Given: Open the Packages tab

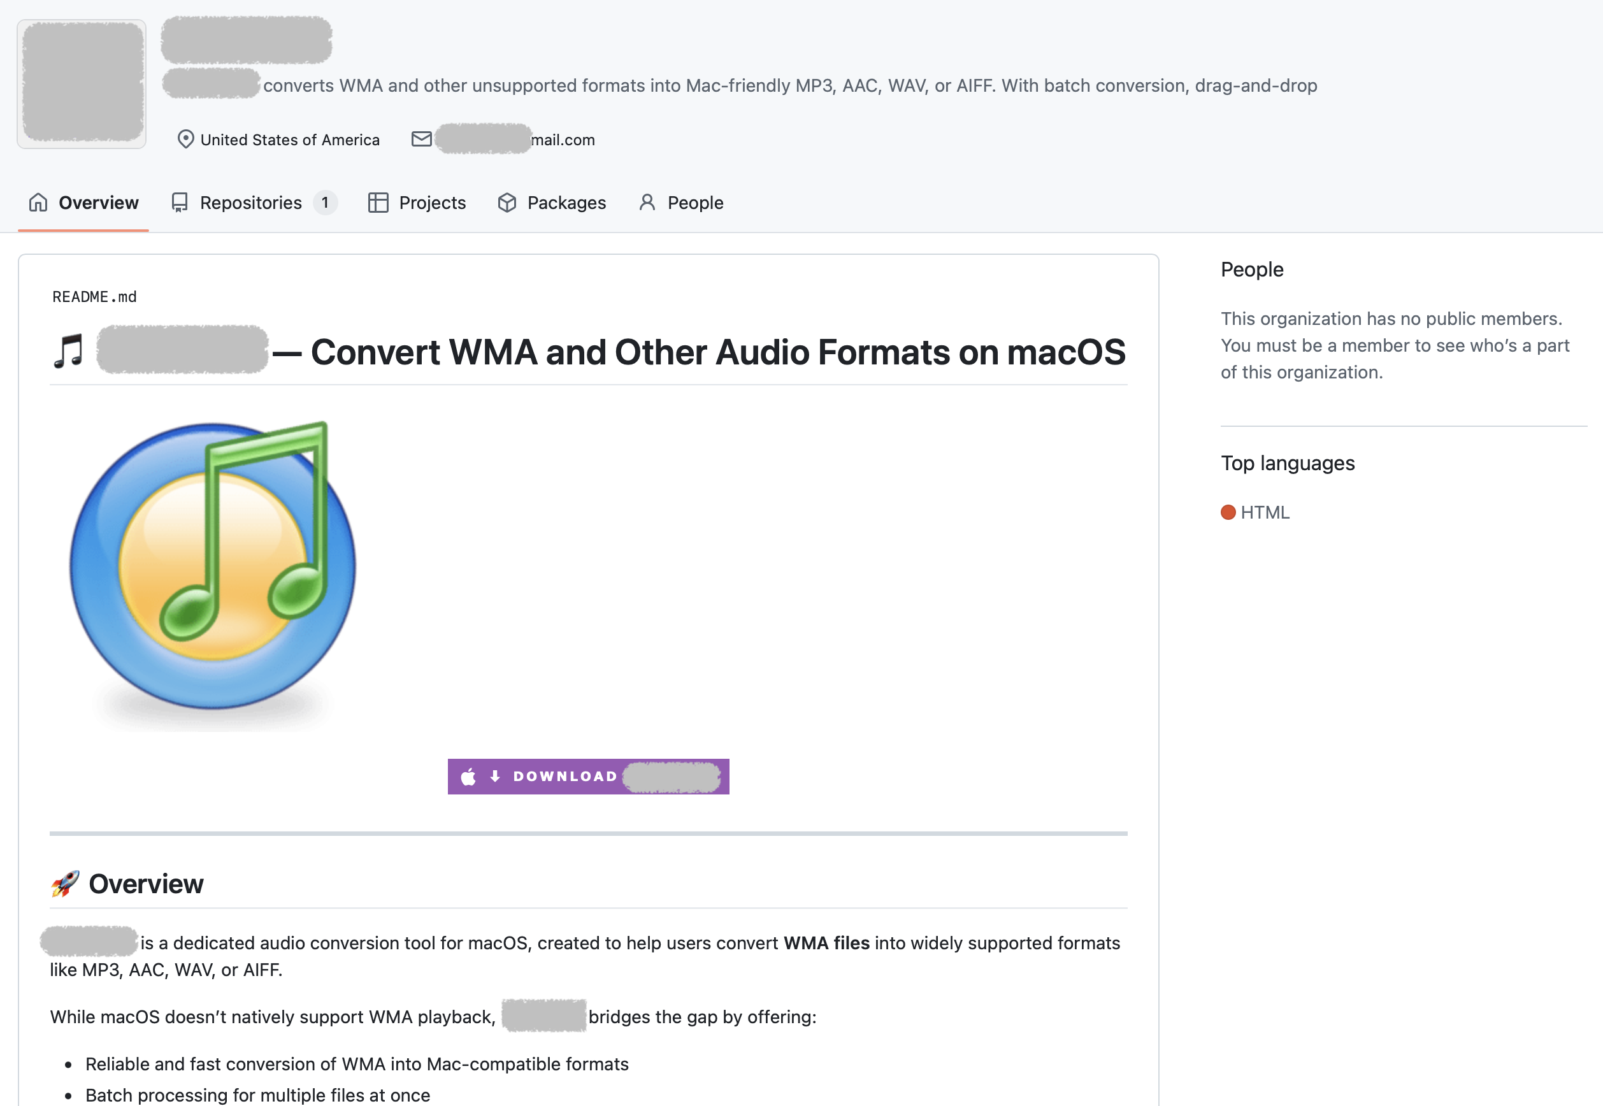Looking at the screenshot, I should (x=566, y=203).
